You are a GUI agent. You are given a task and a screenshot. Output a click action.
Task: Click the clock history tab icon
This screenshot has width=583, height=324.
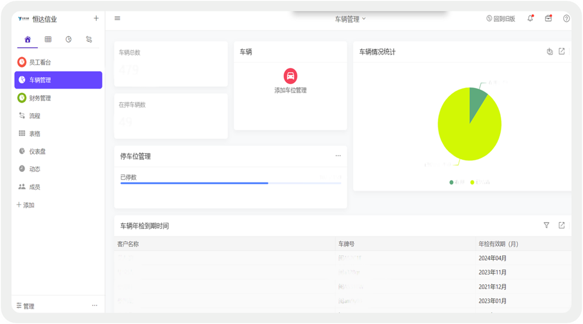point(68,40)
